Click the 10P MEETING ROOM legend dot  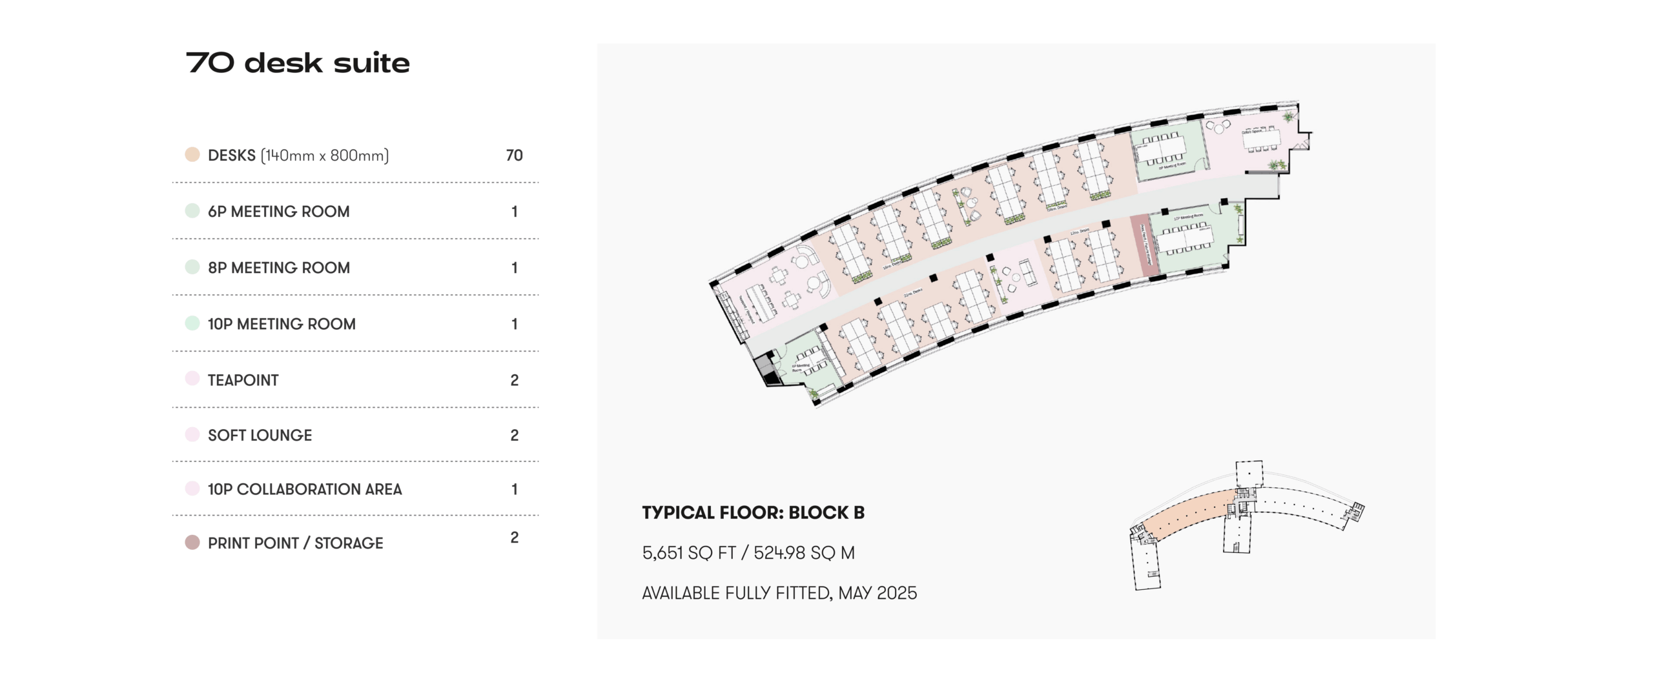click(192, 323)
